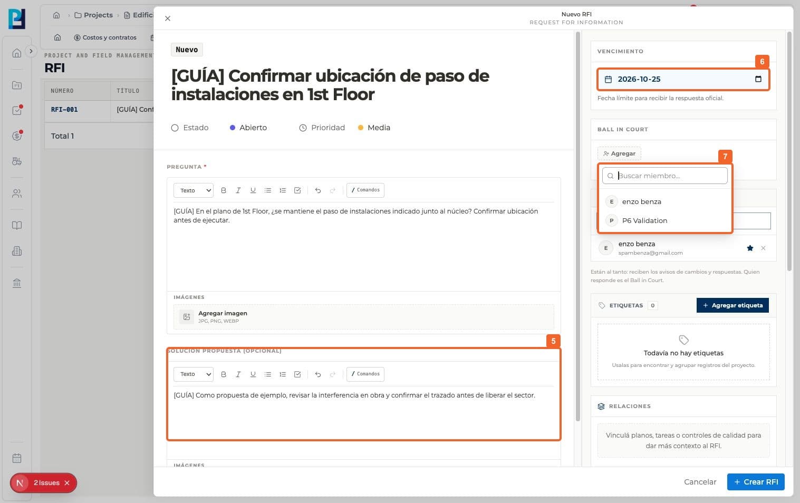Open the book icon in left sidebar
800x503 pixels.
pos(17,226)
